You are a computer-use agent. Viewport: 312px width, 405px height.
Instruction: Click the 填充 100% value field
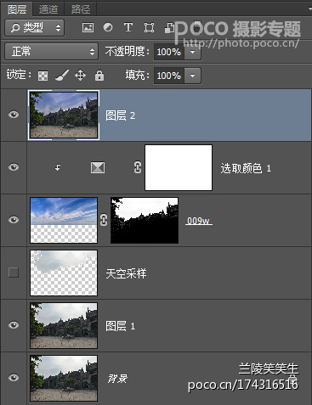pos(169,76)
